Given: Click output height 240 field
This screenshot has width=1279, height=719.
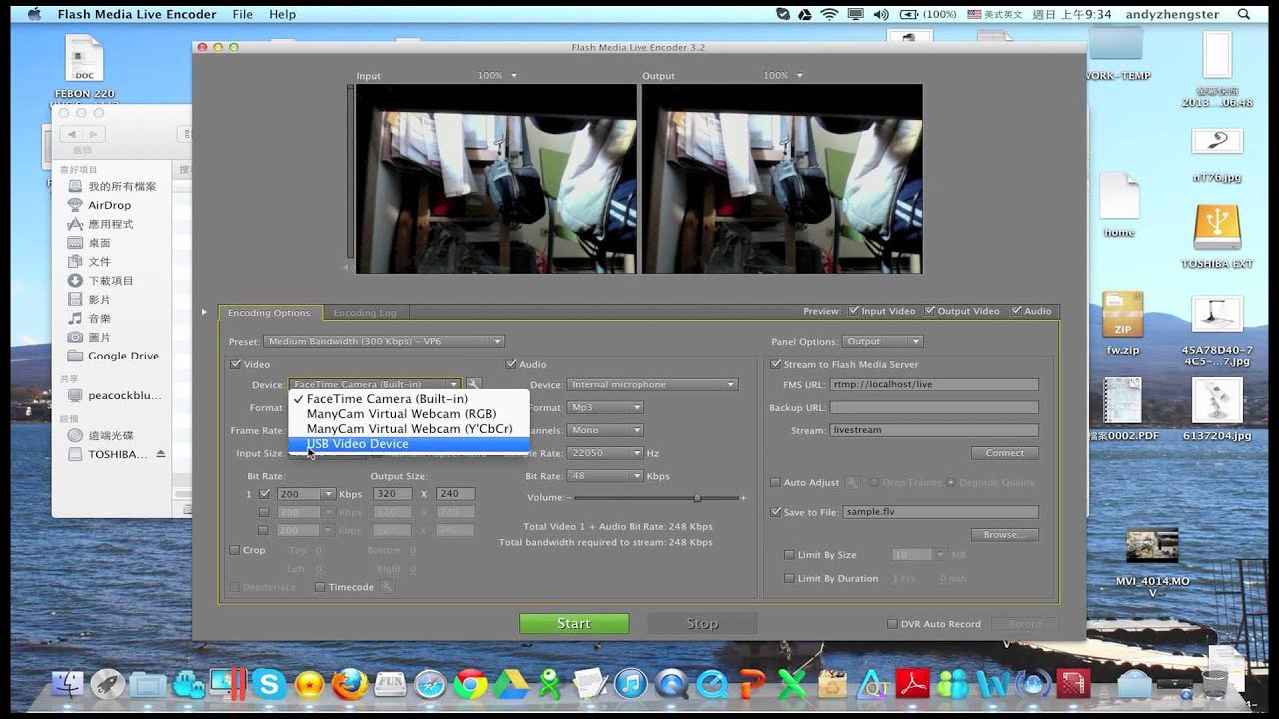Looking at the screenshot, I should click(455, 494).
